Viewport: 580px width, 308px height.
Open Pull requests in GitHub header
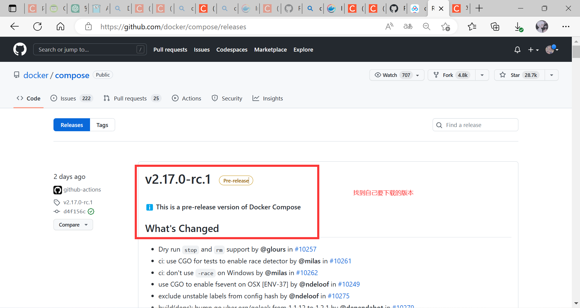point(170,50)
